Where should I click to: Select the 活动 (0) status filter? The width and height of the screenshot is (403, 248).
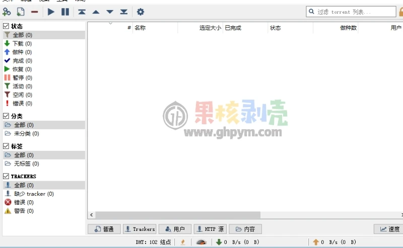click(44, 86)
